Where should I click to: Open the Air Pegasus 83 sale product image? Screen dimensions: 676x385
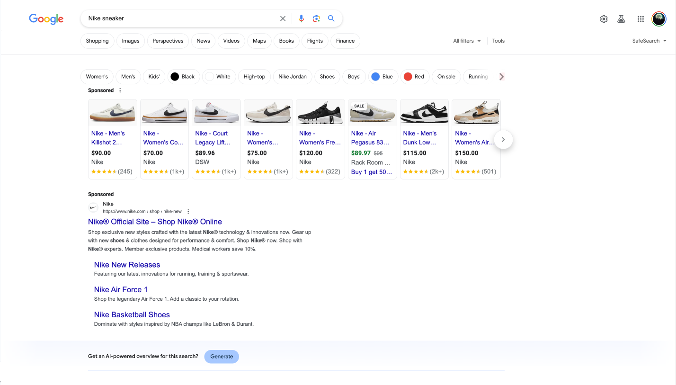click(373, 112)
